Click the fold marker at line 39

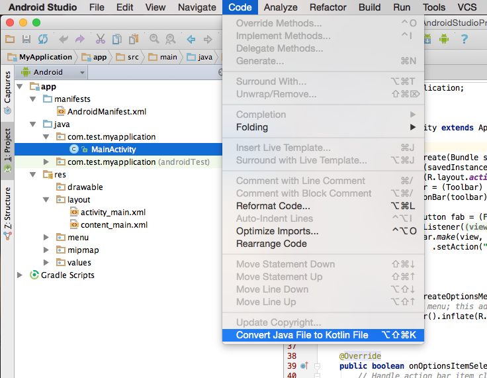(317, 366)
